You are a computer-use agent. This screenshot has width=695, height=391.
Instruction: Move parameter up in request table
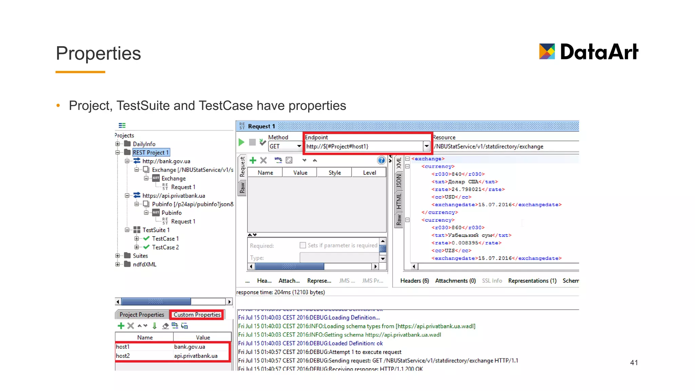[x=315, y=160]
